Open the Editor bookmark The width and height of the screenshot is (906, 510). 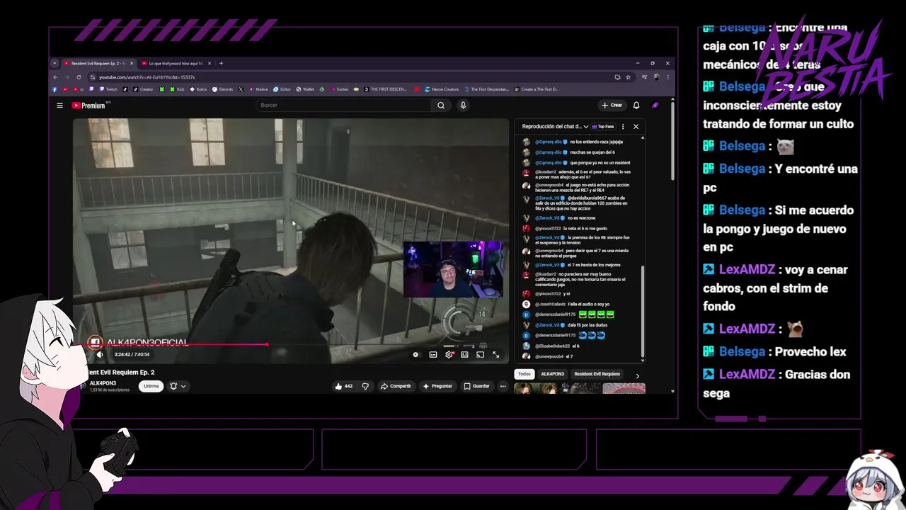(x=282, y=89)
